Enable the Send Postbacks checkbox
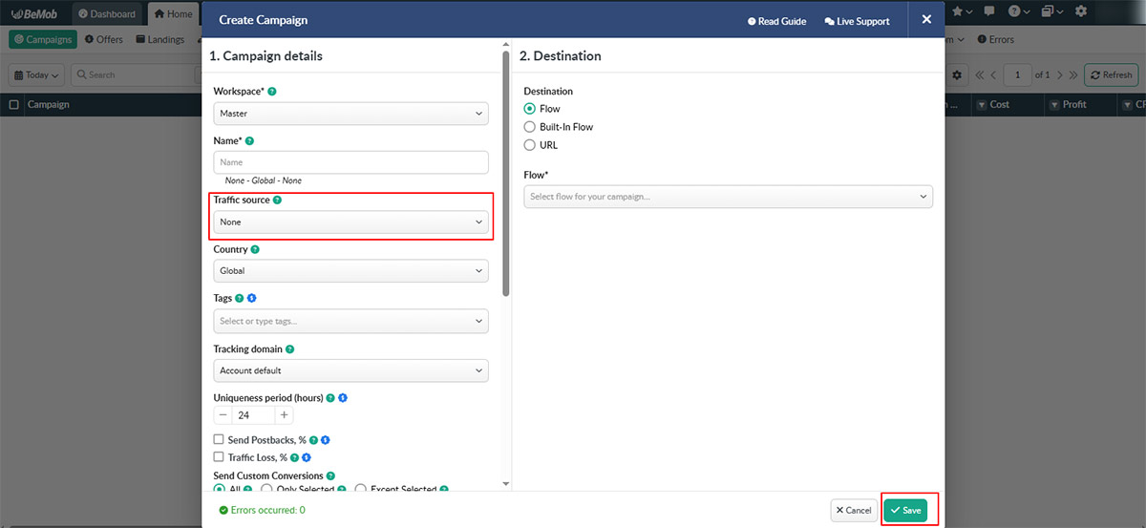Image resolution: width=1146 pixels, height=528 pixels. [x=220, y=440]
